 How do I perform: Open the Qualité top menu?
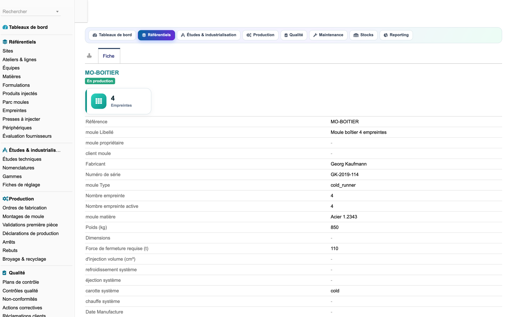pos(294,35)
